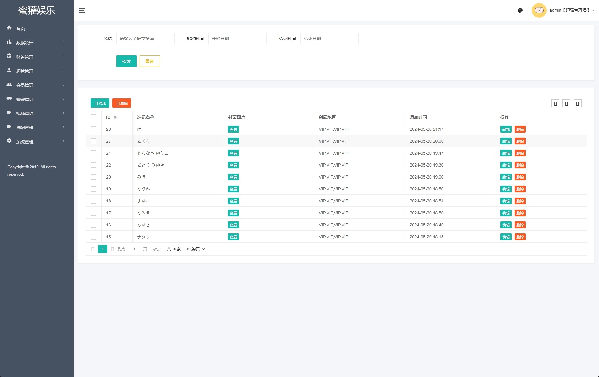Click the gear icon beside 系统管理
Screen dimensions: 599x377
point(9,141)
